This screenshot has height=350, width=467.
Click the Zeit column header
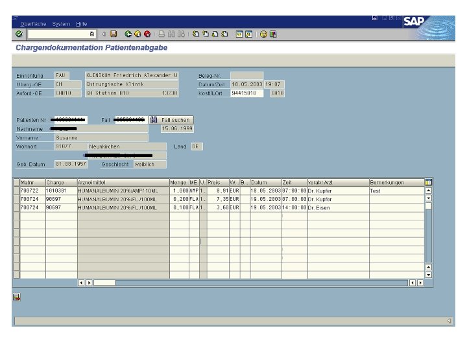pyautogui.click(x=294, y=182)
